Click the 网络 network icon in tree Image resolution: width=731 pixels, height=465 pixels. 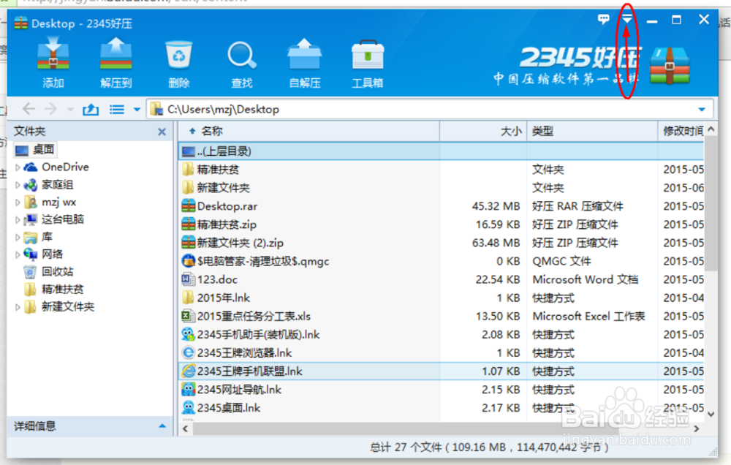click(31, 254)
